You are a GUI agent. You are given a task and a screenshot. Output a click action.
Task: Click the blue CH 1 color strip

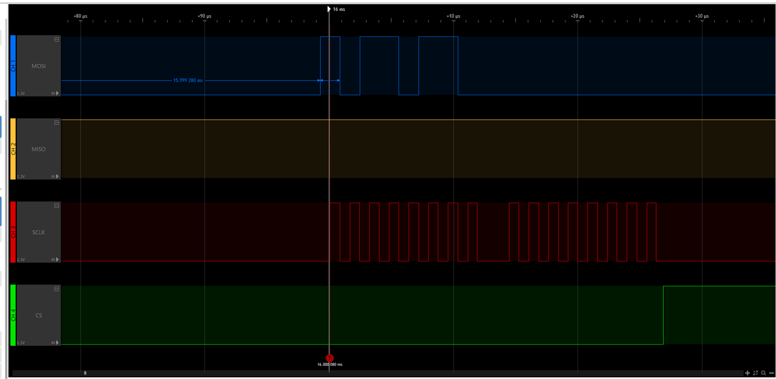pyautogui.click(x=13, y=65)
